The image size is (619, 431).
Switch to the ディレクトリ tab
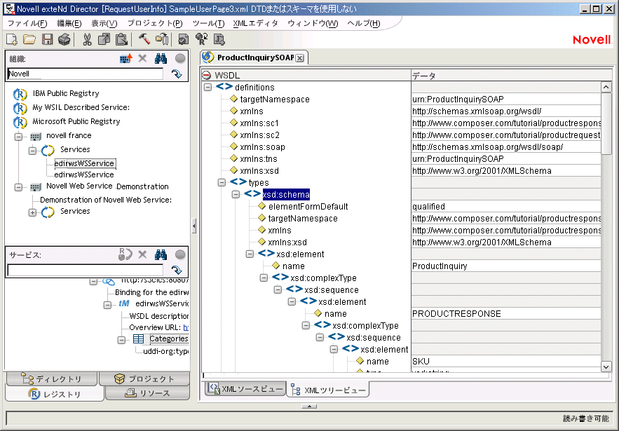pos(53,379)
